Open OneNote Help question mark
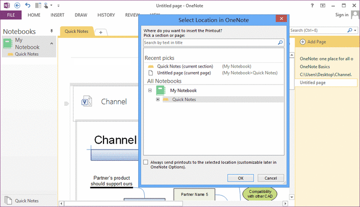 point(312,6)
